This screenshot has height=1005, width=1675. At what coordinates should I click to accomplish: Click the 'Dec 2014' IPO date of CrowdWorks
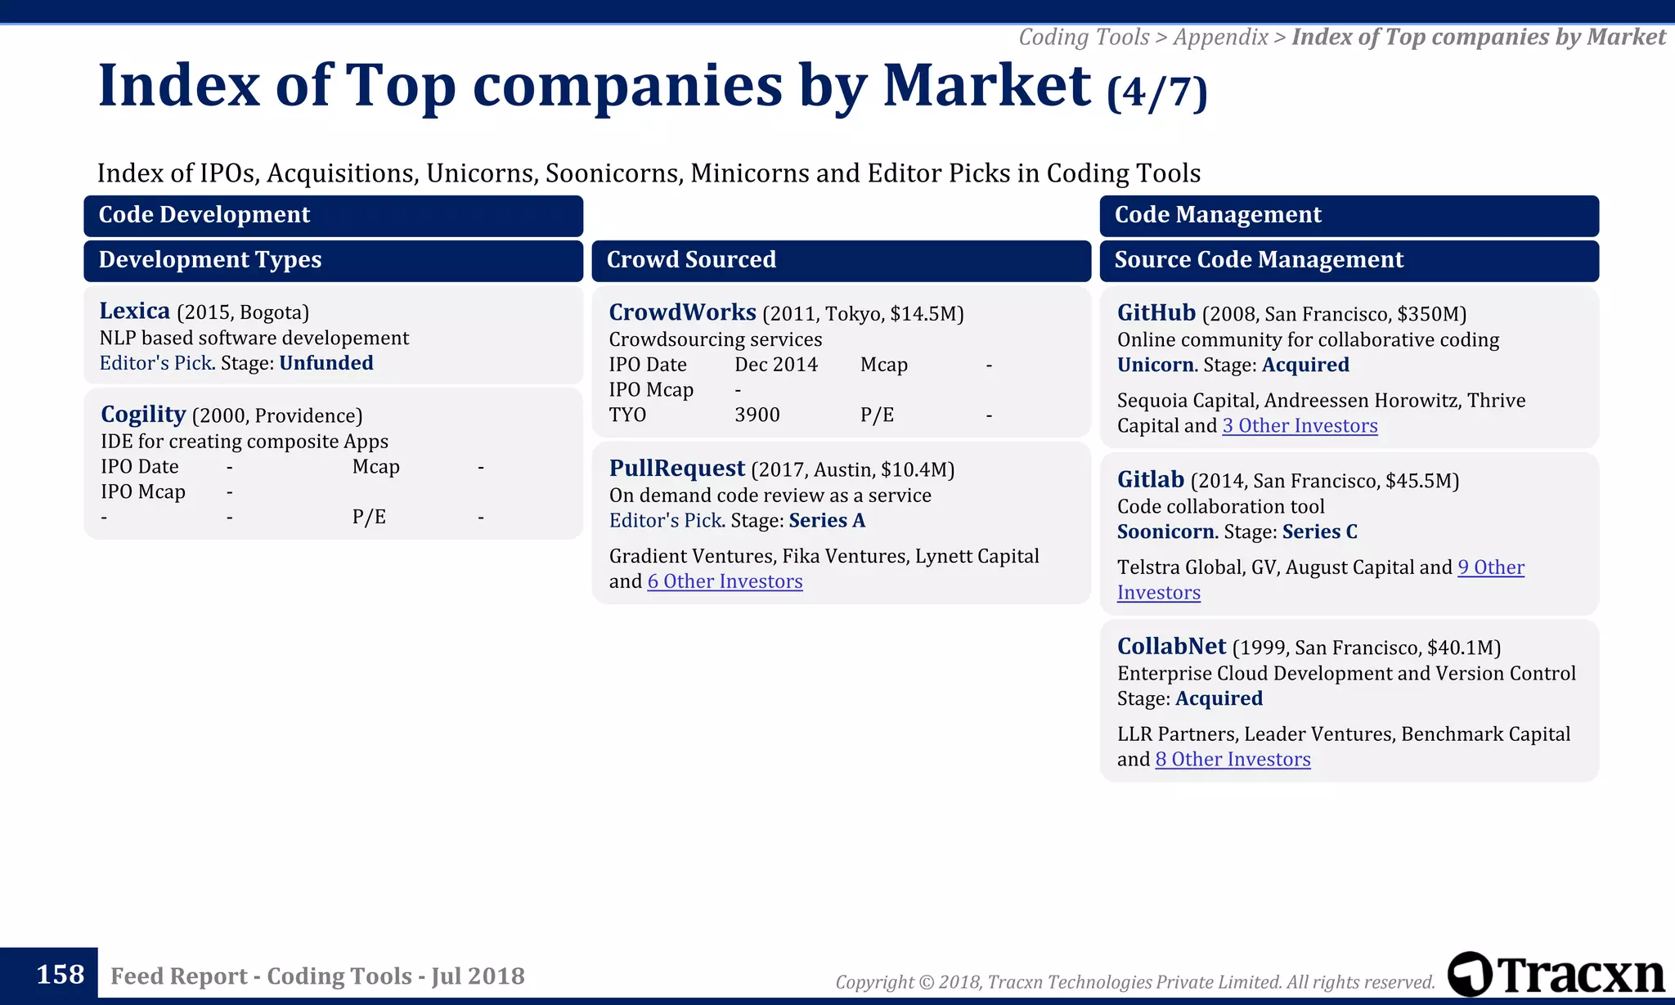pyautogui.click(x=776, y=365)
